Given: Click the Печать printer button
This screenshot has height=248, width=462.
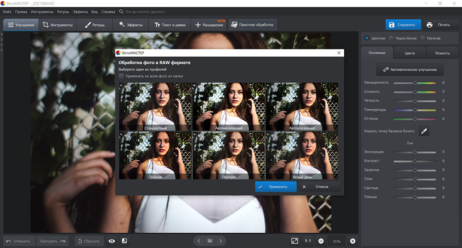Looking at the screenshot, I should [x=440, y=25].
